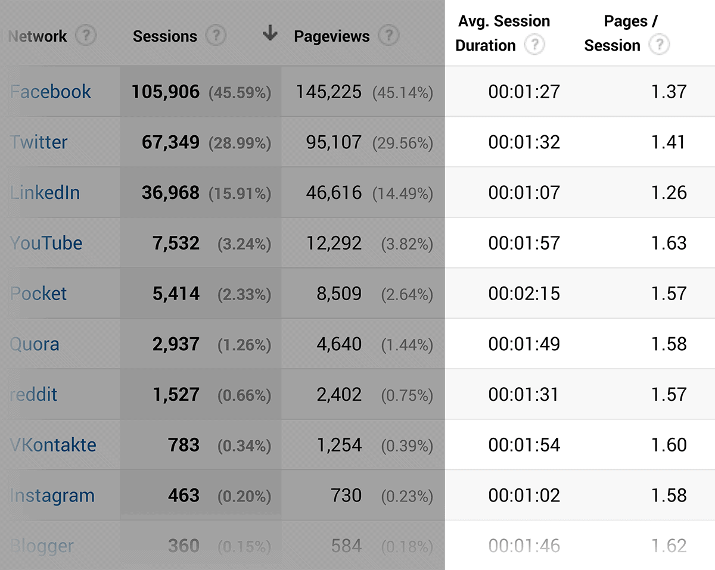This screenshot has height=570, width=715.
Task: Select Pocket pageviews value 8,509
Action: [339, 294]
